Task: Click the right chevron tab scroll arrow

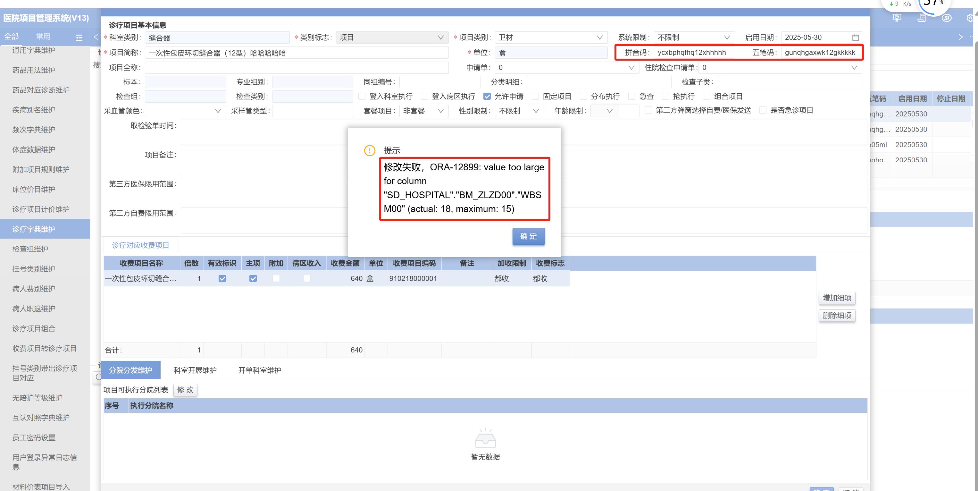Action: [961, 37]
